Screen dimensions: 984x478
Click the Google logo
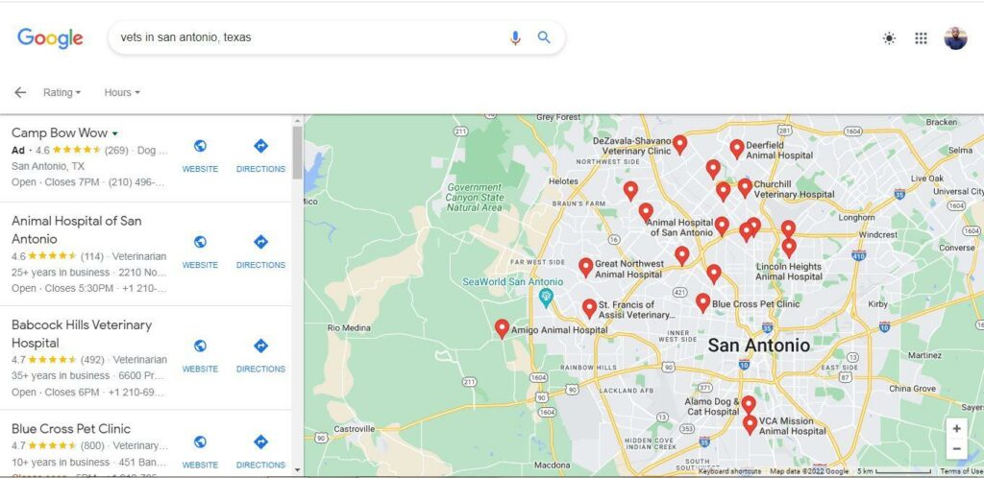50,38
